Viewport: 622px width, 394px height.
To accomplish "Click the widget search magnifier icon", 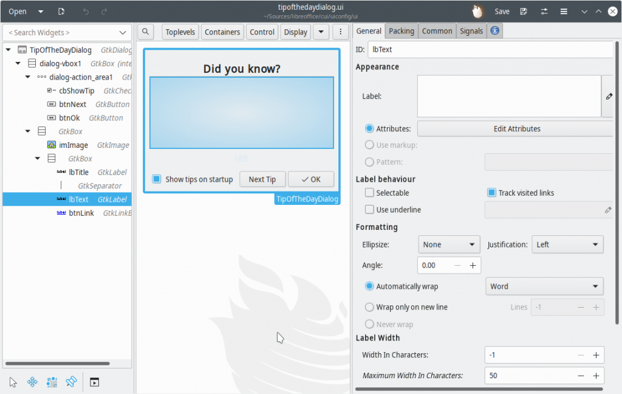I will 146,32.
